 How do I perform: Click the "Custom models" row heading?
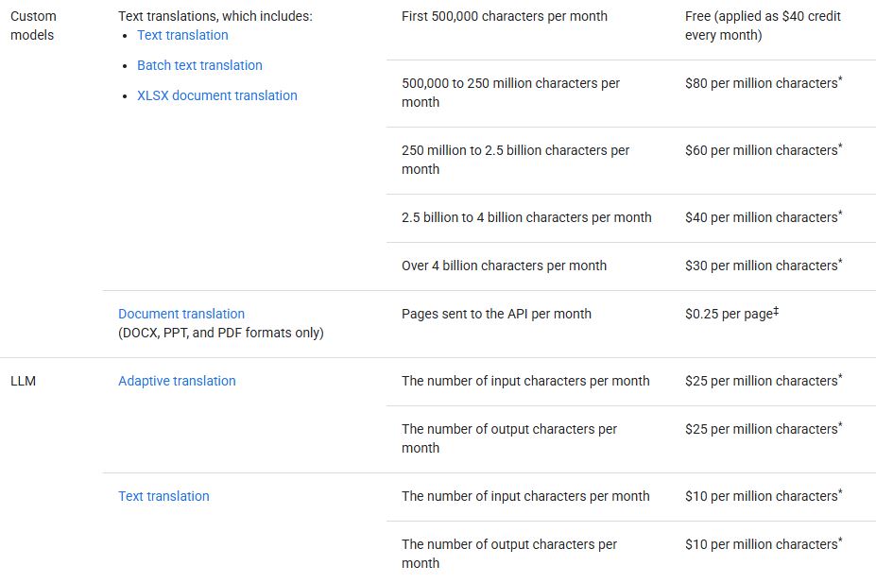pos(33,26)
